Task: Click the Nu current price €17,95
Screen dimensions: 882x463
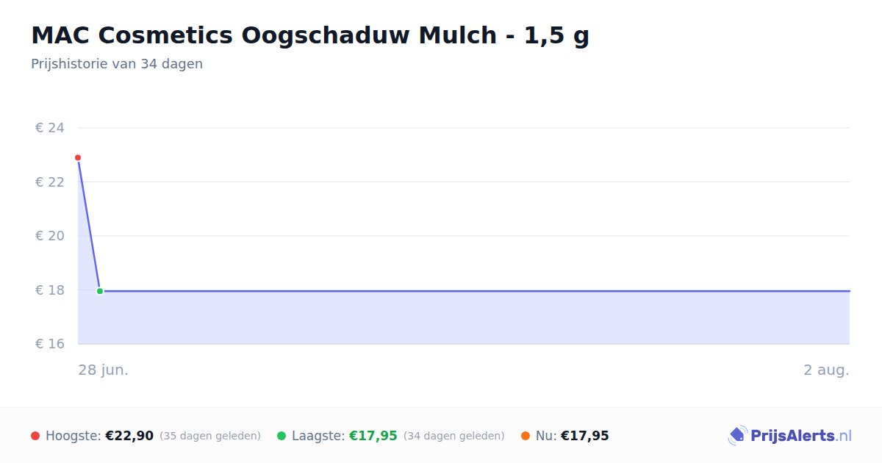Action: (585, 436)
